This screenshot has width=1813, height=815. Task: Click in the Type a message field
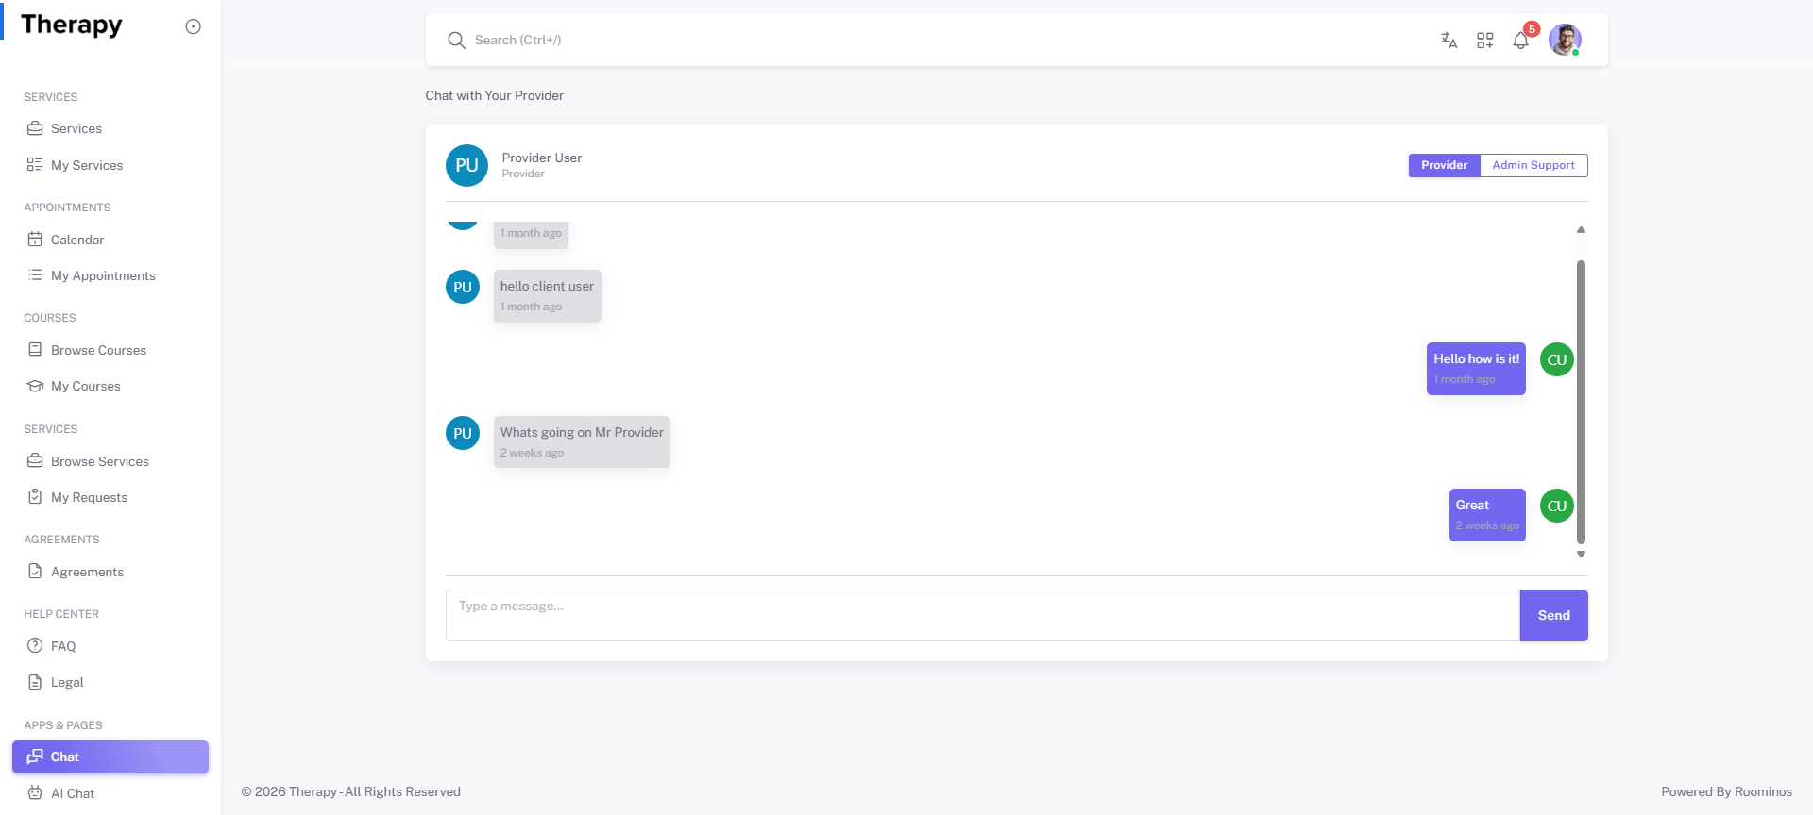point(982,615)
